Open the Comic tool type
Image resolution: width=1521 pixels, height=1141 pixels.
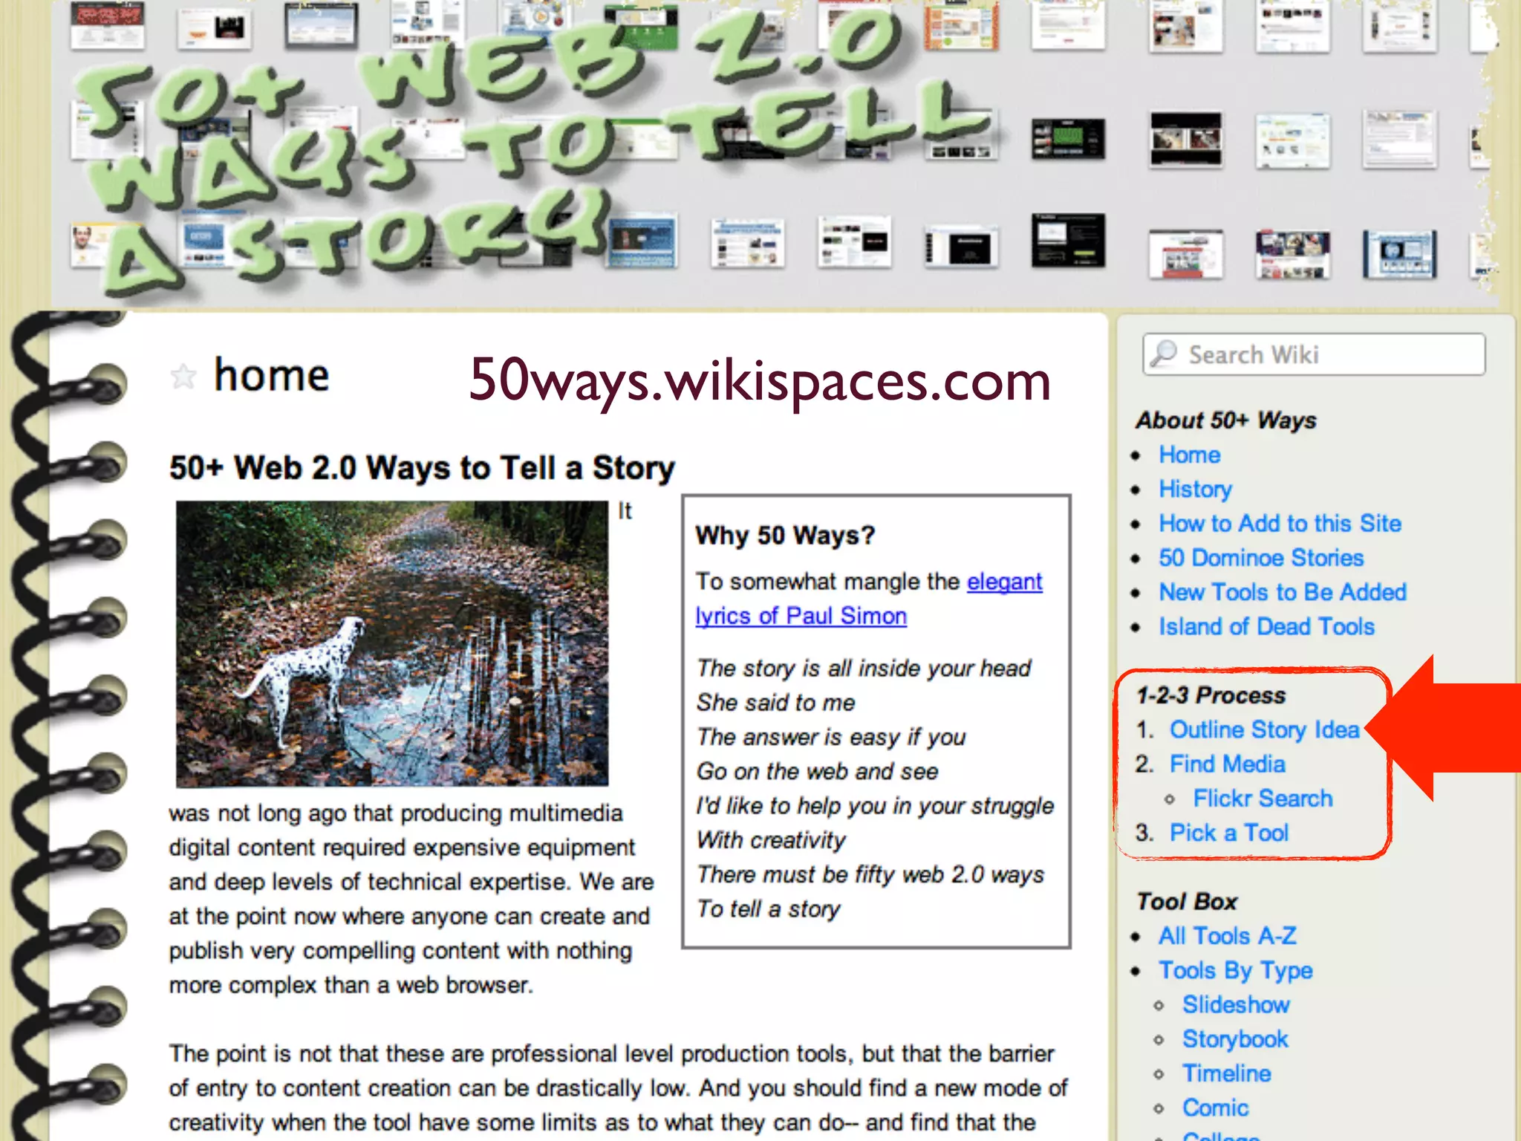[1215, 1107]
